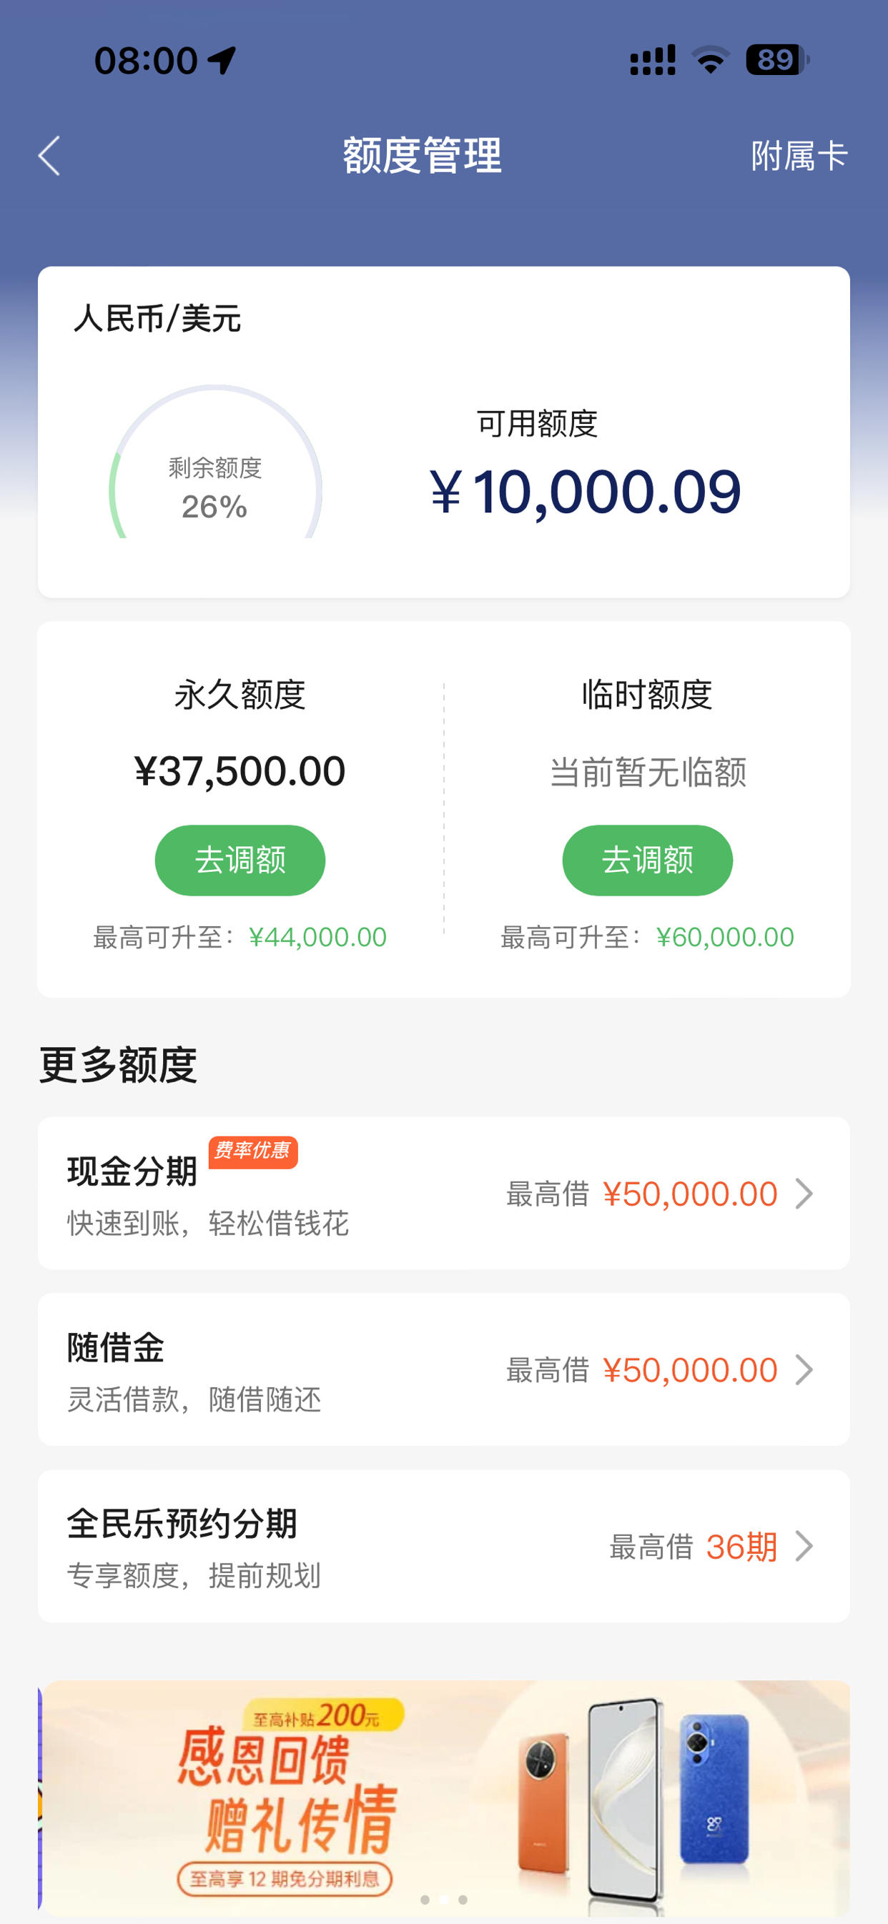
Task: Tap the location arrow beside the clock
Action: pos(222,60)
